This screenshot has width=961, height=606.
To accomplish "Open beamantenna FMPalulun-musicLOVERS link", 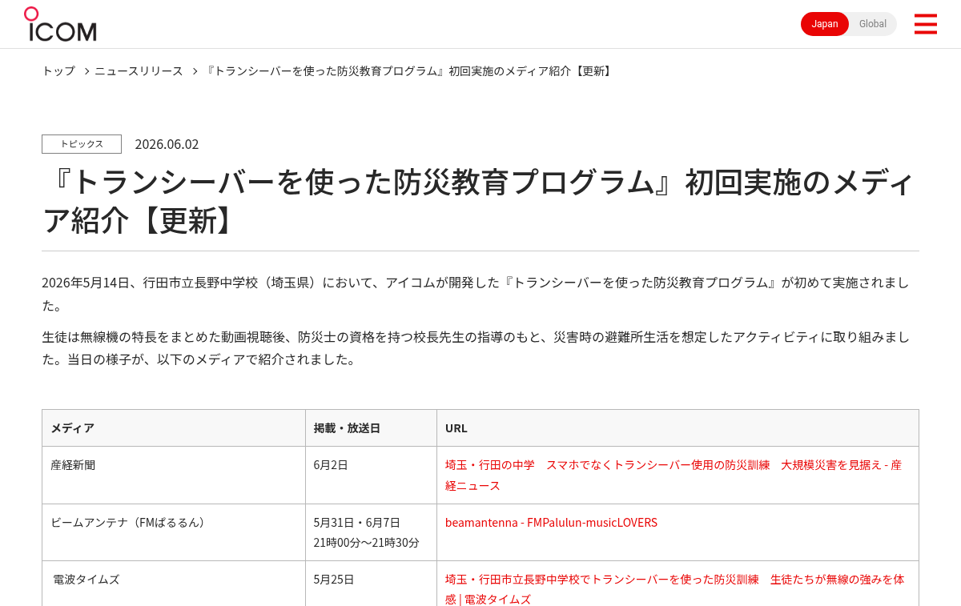I will click(551, 522).
